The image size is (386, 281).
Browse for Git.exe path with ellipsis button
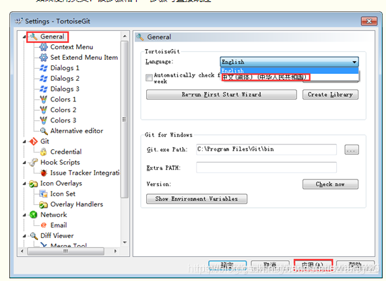point(352,150)
